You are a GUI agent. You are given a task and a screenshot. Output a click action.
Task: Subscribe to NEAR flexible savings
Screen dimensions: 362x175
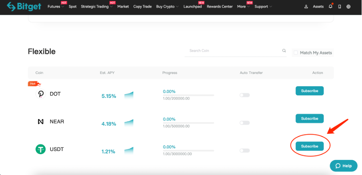[310, 118]
